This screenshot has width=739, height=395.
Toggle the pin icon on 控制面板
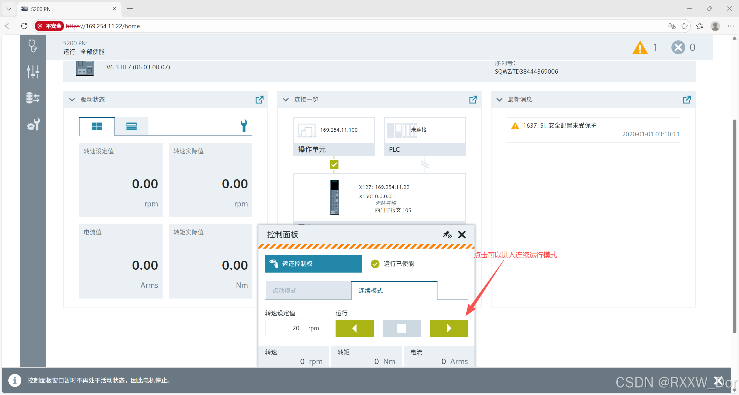coord(447,234)
